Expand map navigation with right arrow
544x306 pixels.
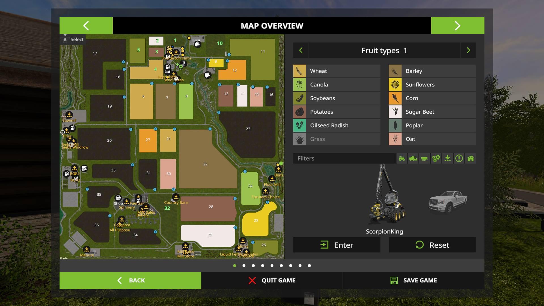(458, 25)
